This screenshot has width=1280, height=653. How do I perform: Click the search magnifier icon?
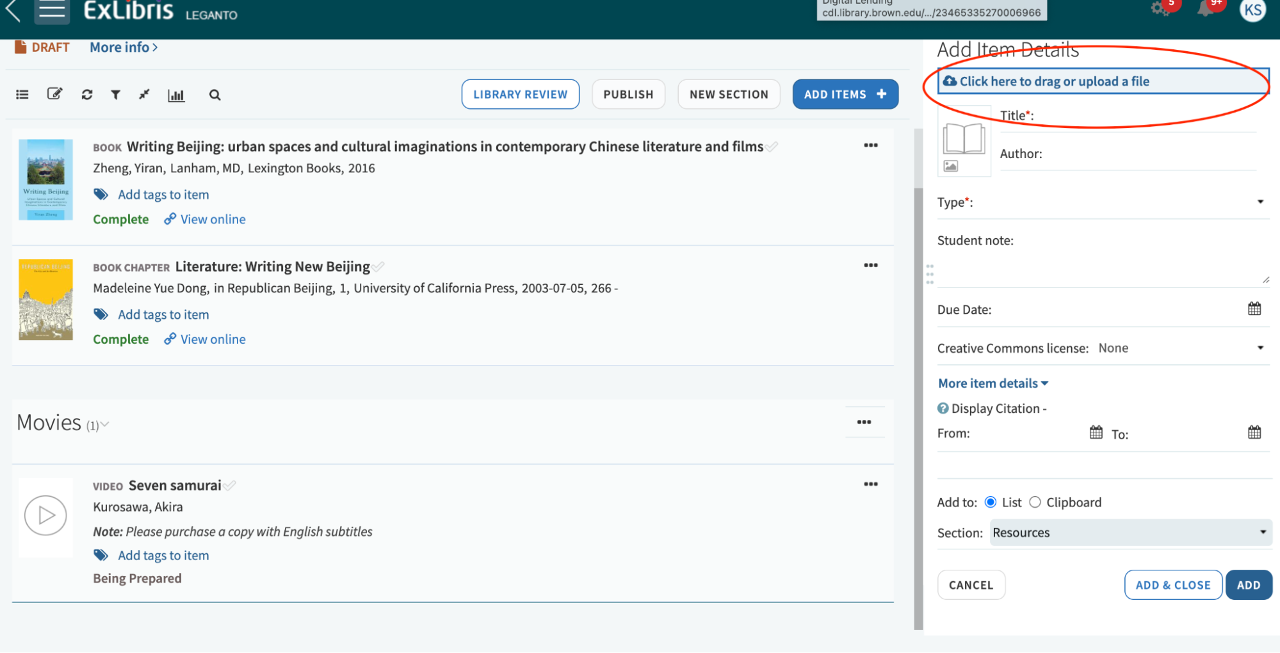click(215, 95)
